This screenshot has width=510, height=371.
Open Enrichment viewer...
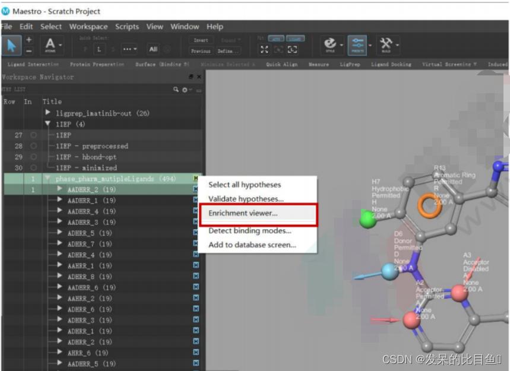point(243,213)
